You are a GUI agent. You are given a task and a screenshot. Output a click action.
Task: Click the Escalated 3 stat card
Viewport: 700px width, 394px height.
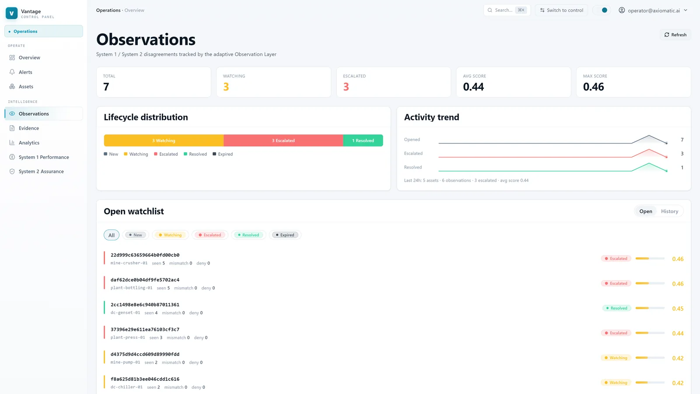click(394, 82)
